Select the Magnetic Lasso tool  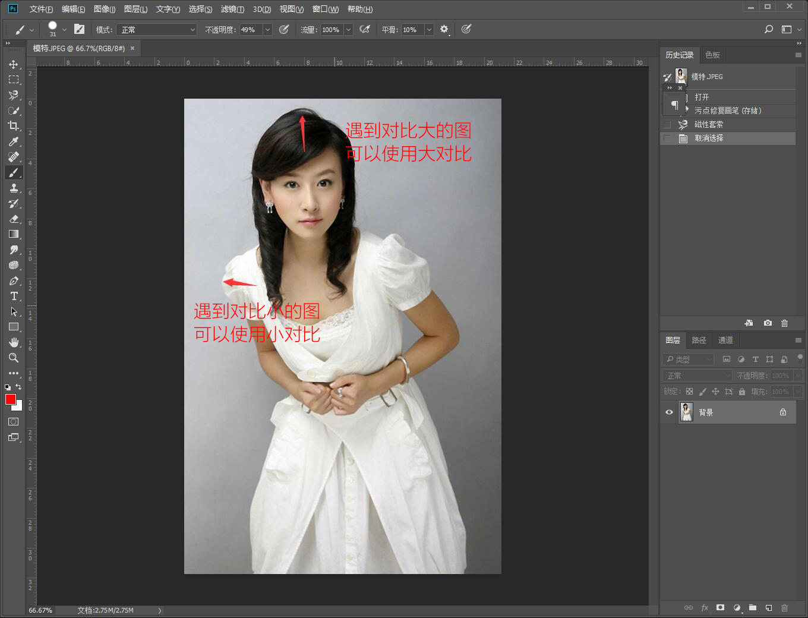click(x=13, y=95)
